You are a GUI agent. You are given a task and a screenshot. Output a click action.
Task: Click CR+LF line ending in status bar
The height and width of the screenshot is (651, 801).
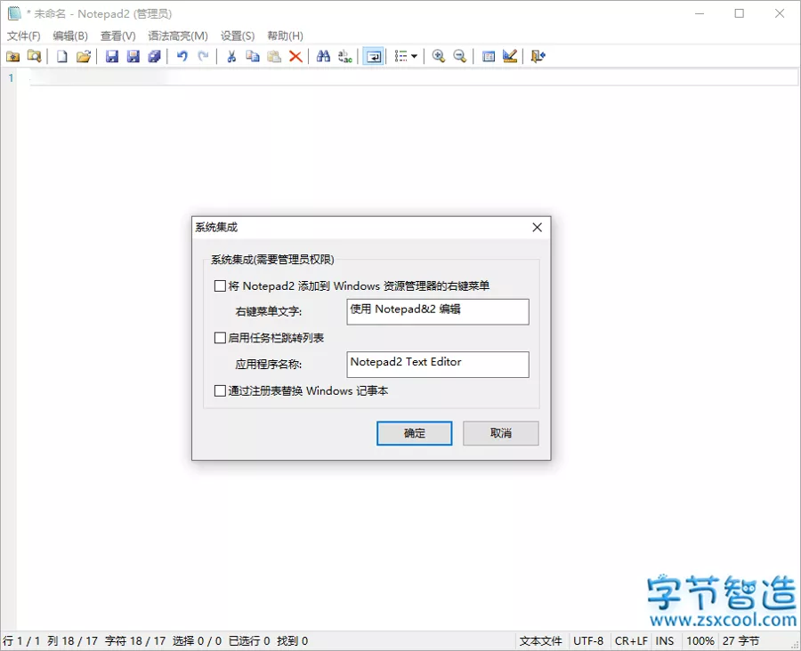point(631,641)
